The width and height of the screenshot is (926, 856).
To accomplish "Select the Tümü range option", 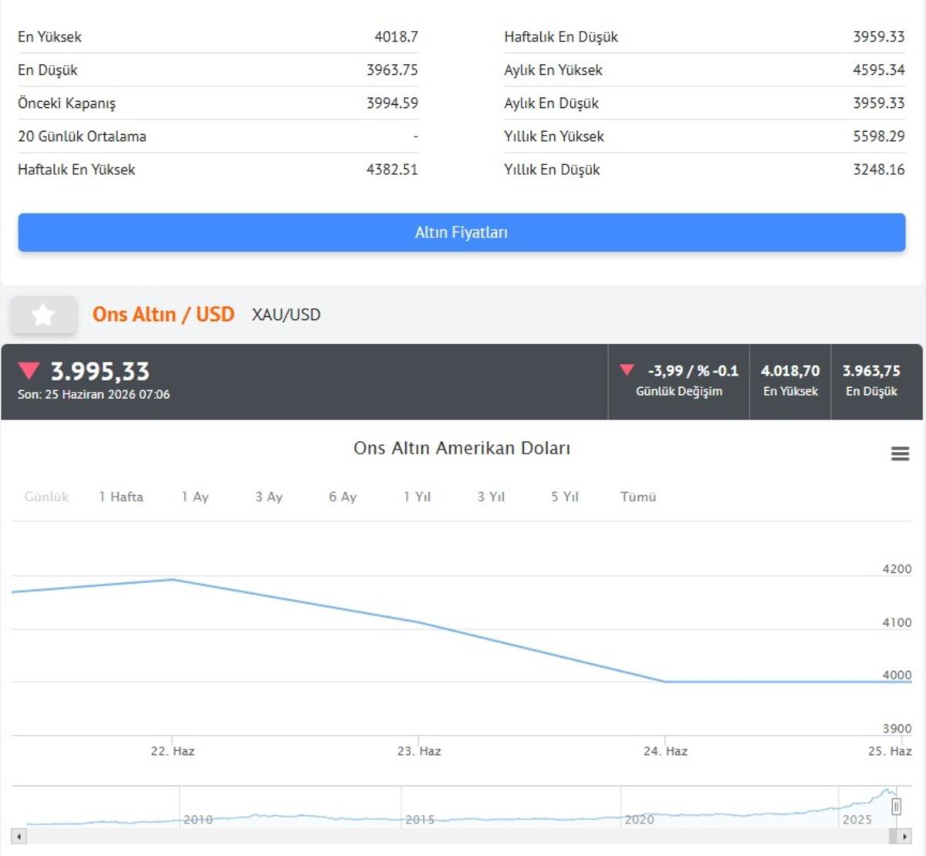I will [638, 497].
